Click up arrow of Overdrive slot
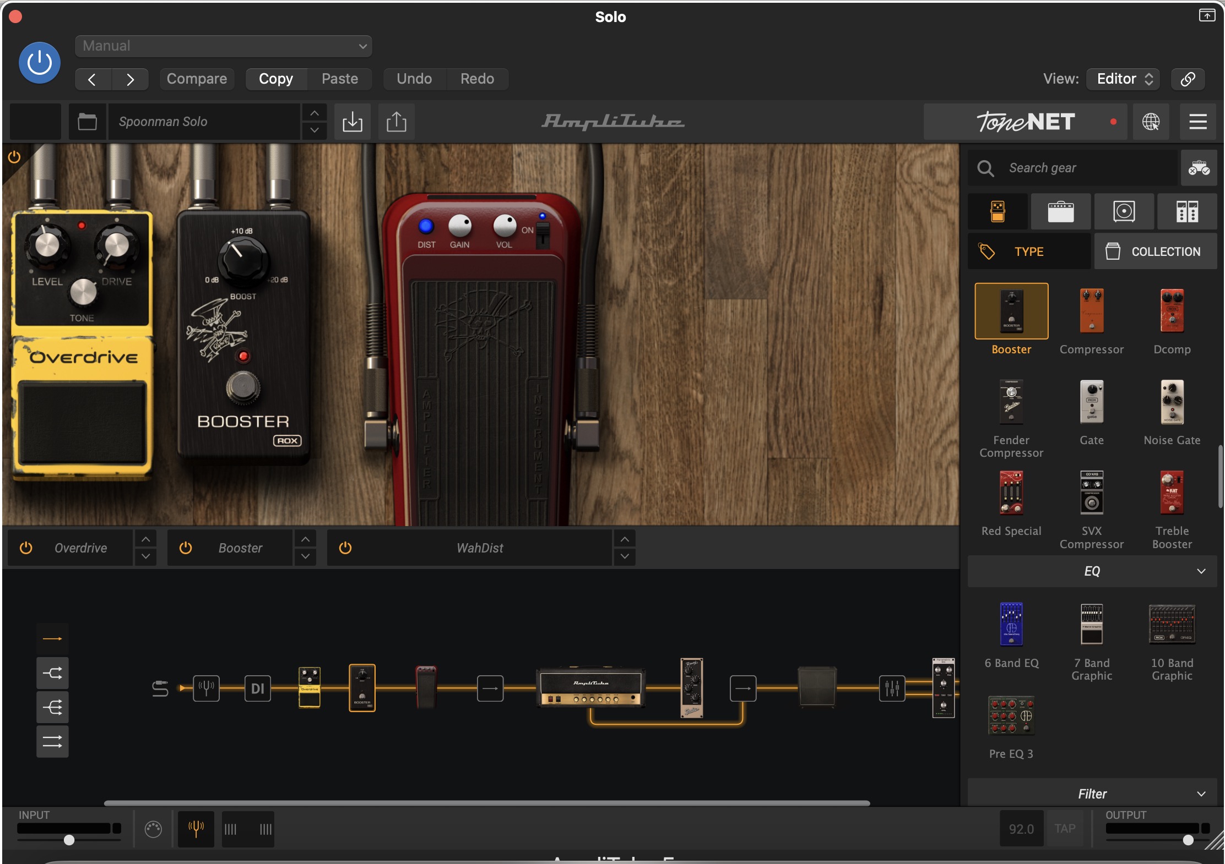The width and height of the screenshot is (1225, 864). coord(145,539)
